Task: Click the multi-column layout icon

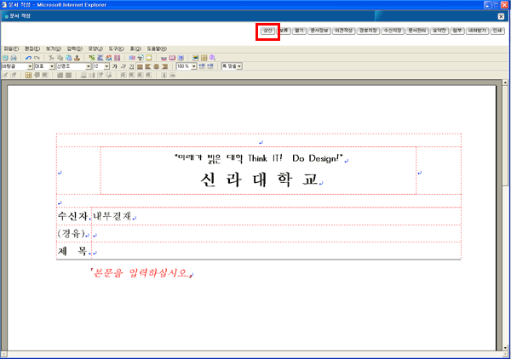Action: pyautogui.click(x=118, y=58)
